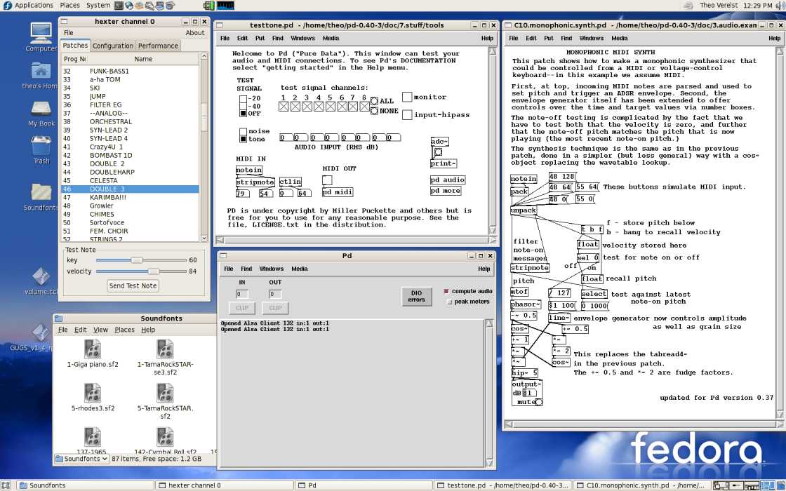Adjust the Test Note key slider
786x491 pixels.
click(x=141, y=260)
